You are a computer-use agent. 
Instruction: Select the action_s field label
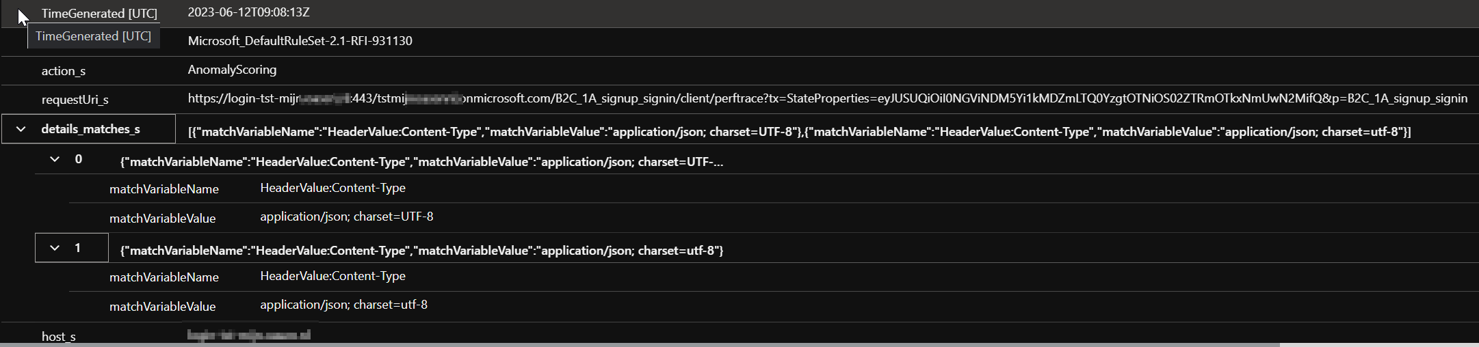coord(64,71)
